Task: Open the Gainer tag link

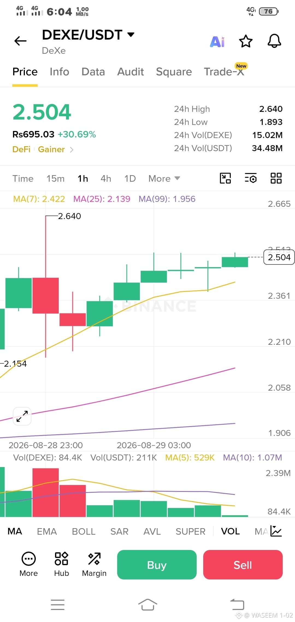Action: (51, 149)
